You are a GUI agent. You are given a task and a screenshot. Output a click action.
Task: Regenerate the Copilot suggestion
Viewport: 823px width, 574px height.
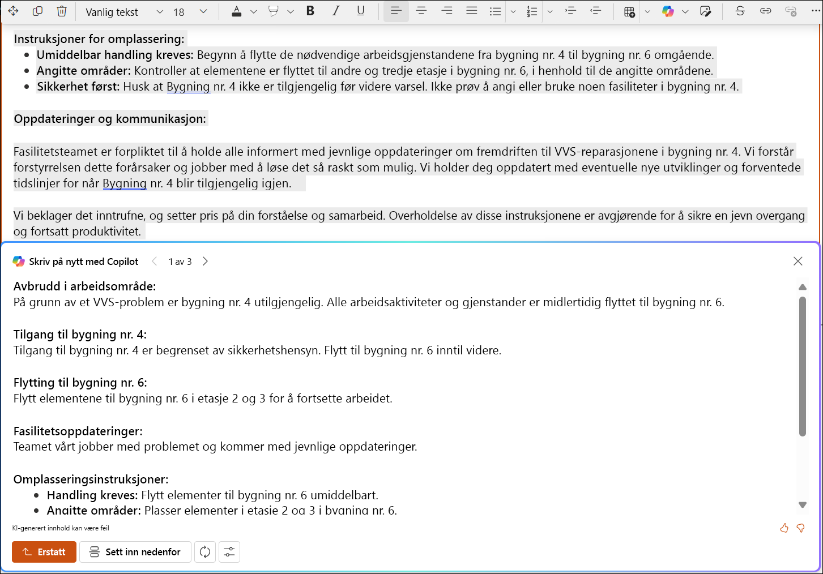(205, 552)
